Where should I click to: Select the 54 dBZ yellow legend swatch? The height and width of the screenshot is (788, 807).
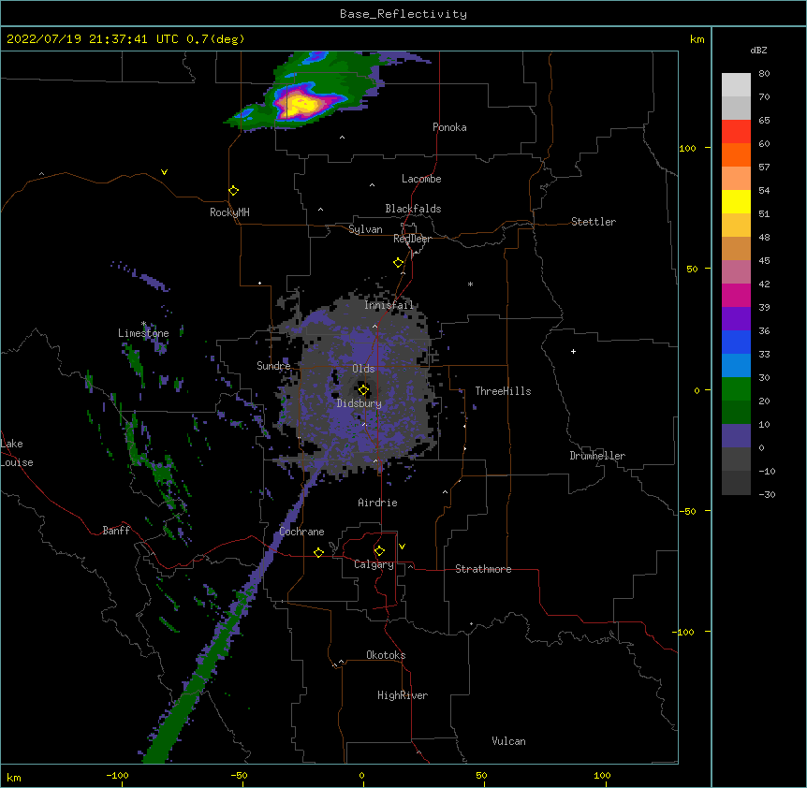coord(736,201)
